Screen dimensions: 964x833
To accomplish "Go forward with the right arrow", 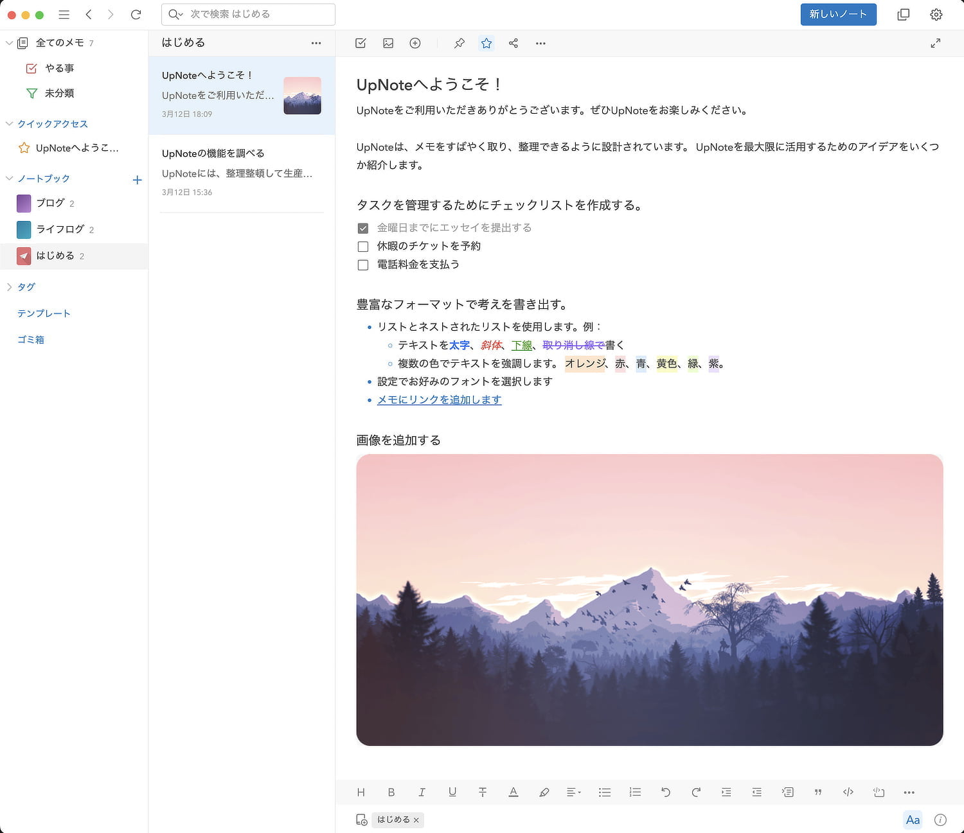I will click(x=111, y=14).
